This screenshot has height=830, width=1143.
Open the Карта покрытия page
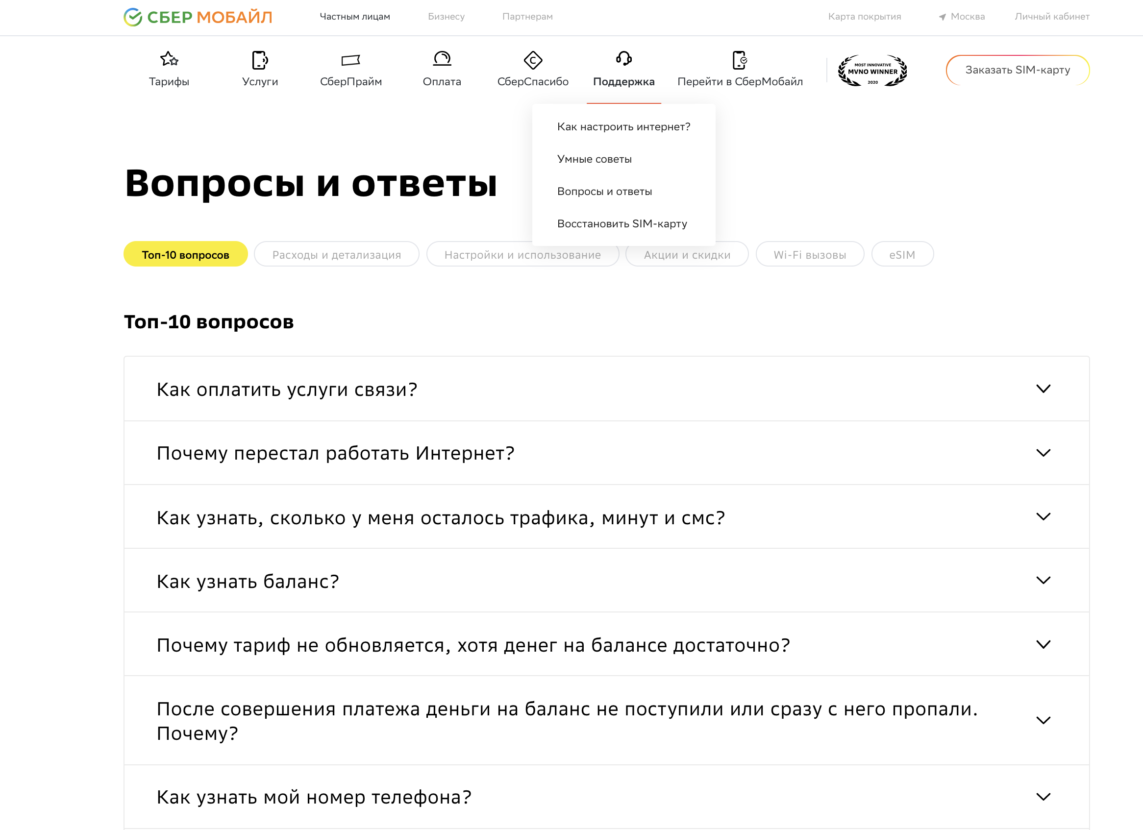coord(864,16)
